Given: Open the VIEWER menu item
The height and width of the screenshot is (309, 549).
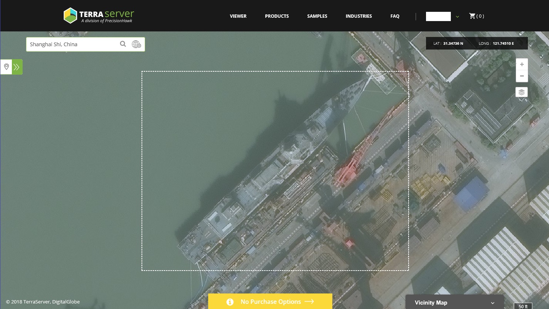Looking at the screenshot, I should pyautogui.click(x=238, y=16).
